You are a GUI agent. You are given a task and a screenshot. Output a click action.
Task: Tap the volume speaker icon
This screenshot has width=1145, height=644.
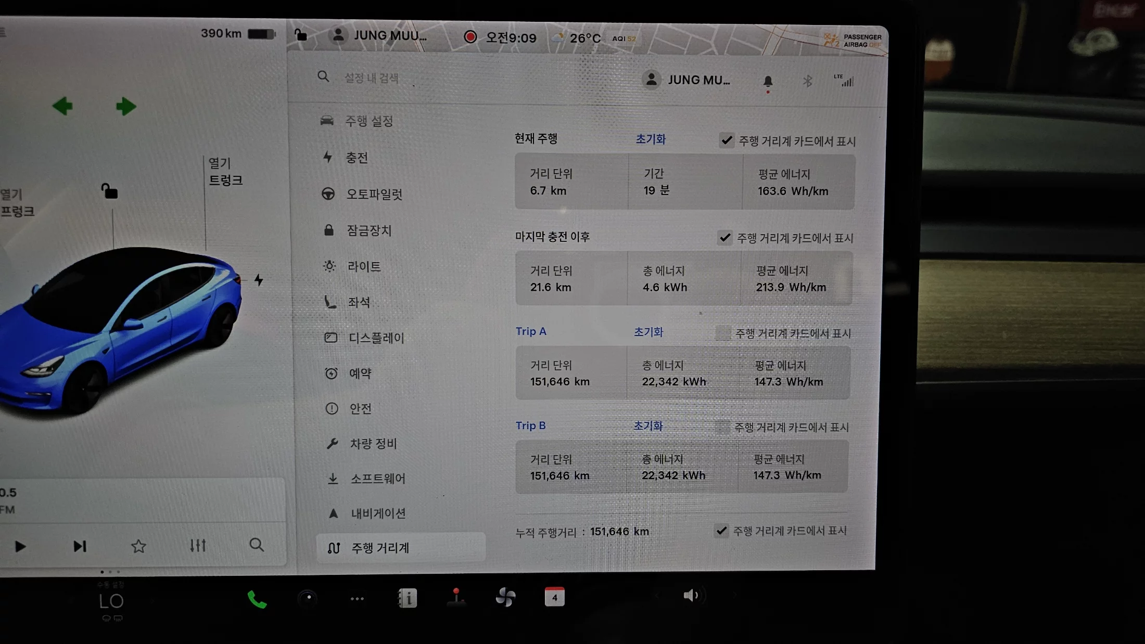click(691, 595)
